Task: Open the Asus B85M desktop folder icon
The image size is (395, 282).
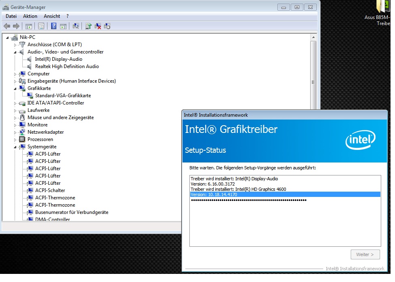Action: tap(382, 6)
